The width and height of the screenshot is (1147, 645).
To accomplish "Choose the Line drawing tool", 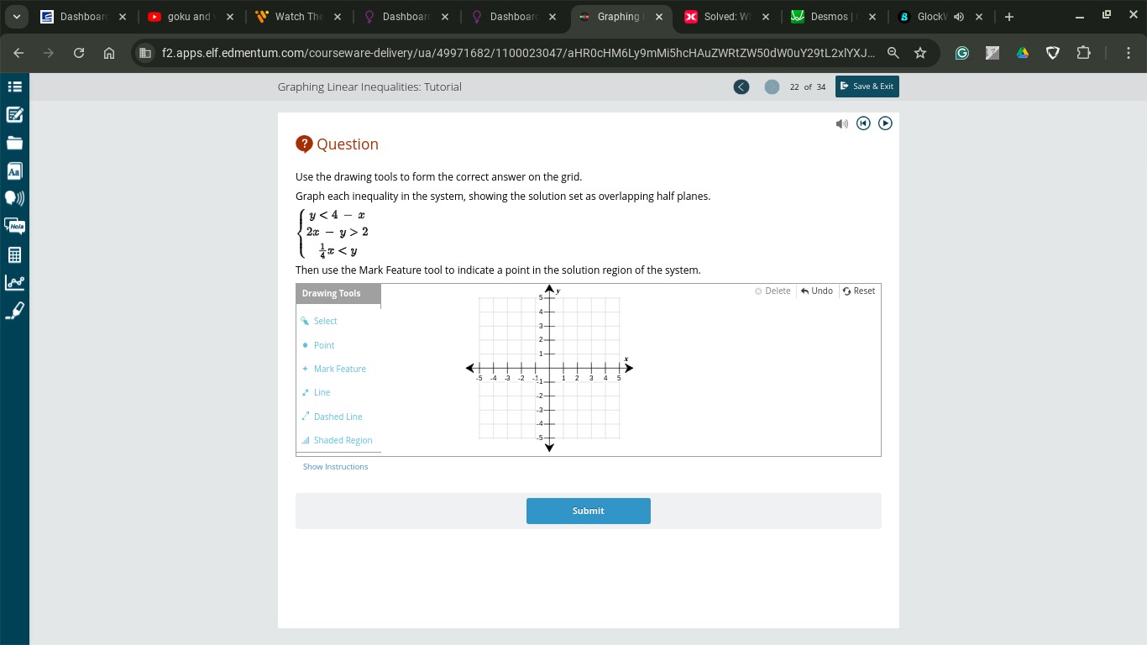I will point(316,392).
